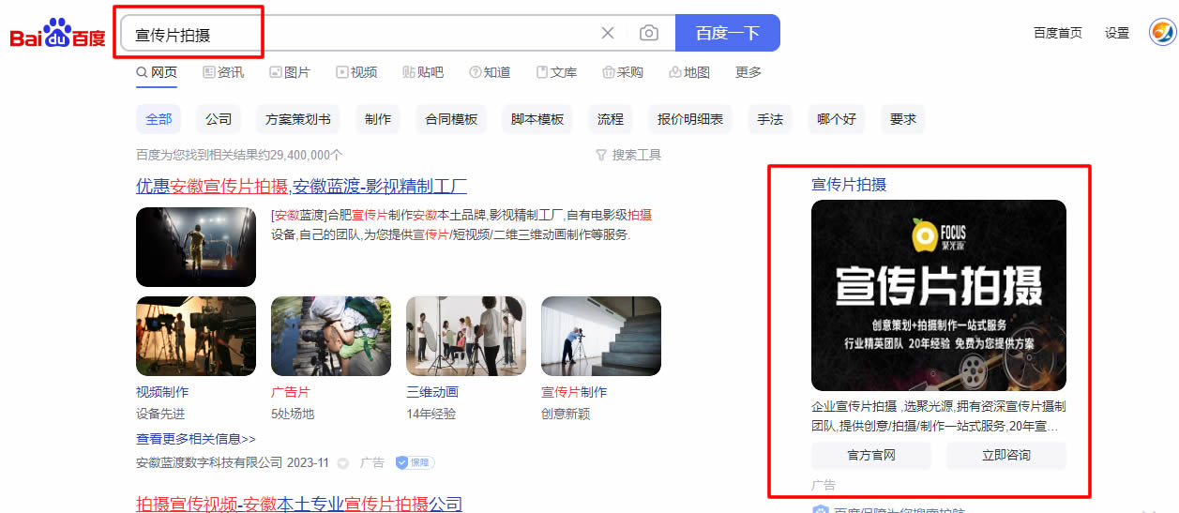Viewport: 1179px width, 513px height.
Task: Click 查看更多相关信息 link
Action: click(x=195, y=439)
